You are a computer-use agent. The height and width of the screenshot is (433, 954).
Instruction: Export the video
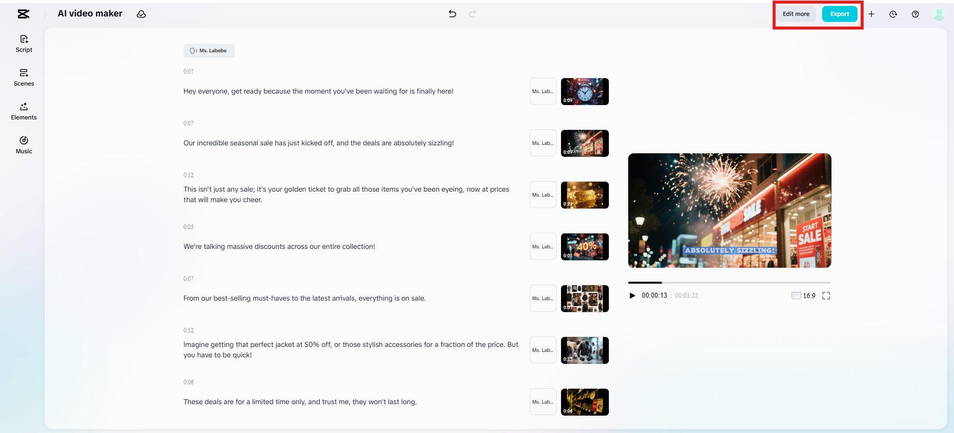840,14
